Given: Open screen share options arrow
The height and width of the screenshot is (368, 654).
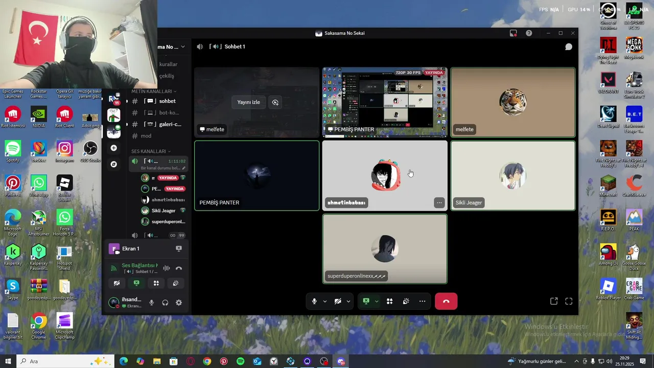Looking at the screenshot, I should pos(377,302).
